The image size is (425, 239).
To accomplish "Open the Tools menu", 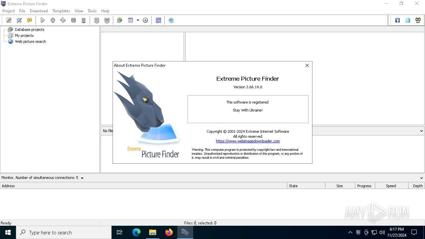I will coord(92,11).
